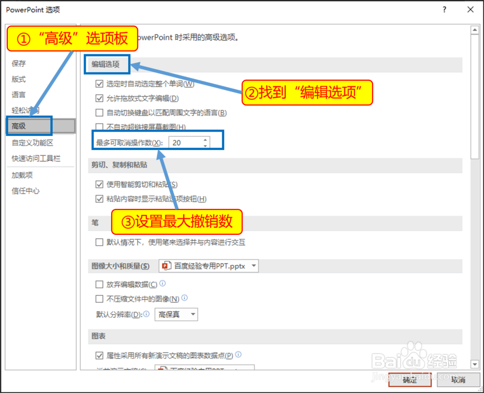Select the 高级 options category
Image resolution: width=484 pixels, height=393 pixels.
(x=41, y=126)
